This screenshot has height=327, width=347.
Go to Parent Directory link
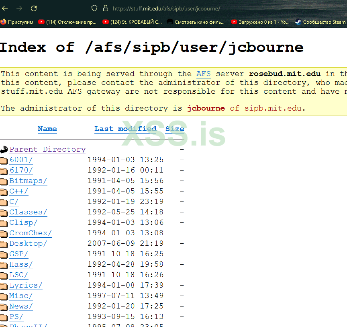(47, 149)
